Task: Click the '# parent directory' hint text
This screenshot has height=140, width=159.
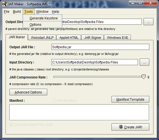Action: [61, 29]
